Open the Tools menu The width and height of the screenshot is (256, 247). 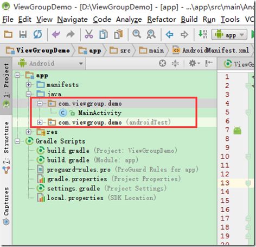(230, 19)
